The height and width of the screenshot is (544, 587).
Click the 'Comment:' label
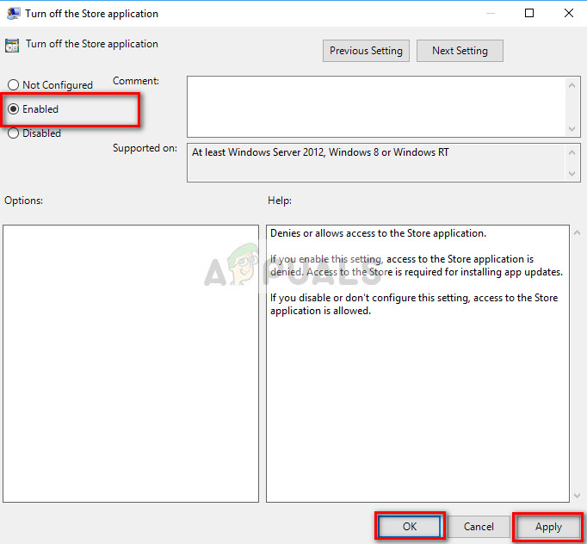[x=135, y=81]
